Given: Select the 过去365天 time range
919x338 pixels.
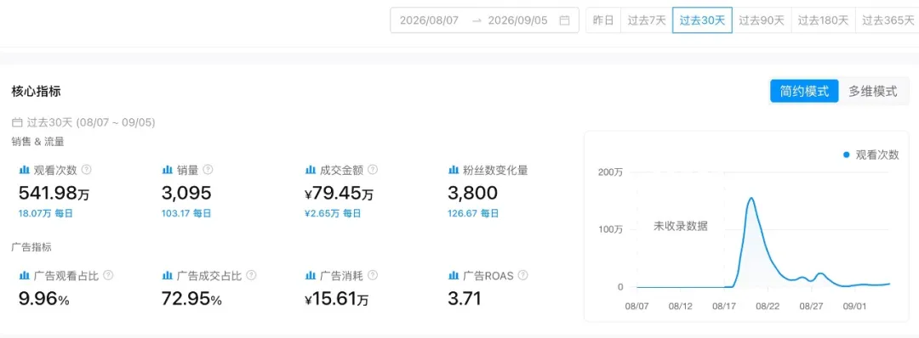Looking at the screenshot, I should tap(888, 20).
